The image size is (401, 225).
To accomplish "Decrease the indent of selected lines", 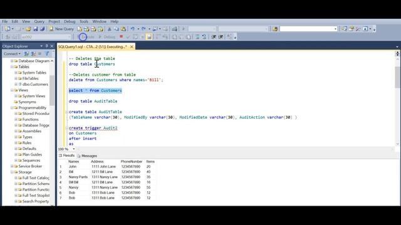I will [x=214, y=37].
